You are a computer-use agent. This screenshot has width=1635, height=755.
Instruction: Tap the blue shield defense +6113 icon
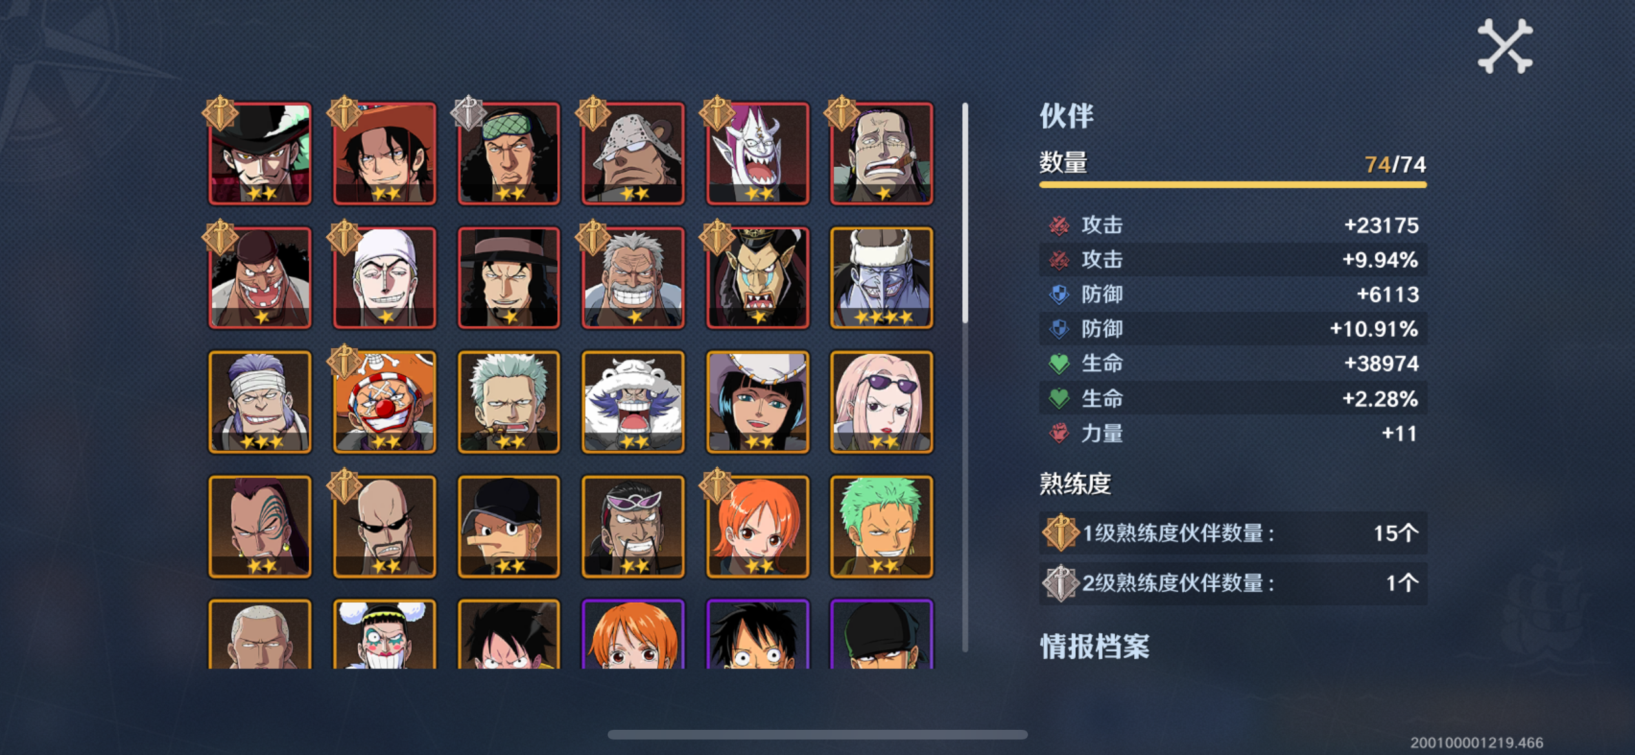[x=1059, y=294]
